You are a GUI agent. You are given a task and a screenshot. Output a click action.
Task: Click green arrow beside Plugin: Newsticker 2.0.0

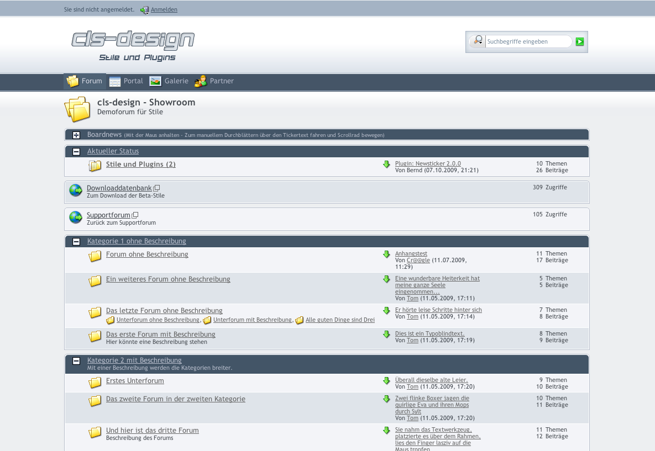point(386,165)
